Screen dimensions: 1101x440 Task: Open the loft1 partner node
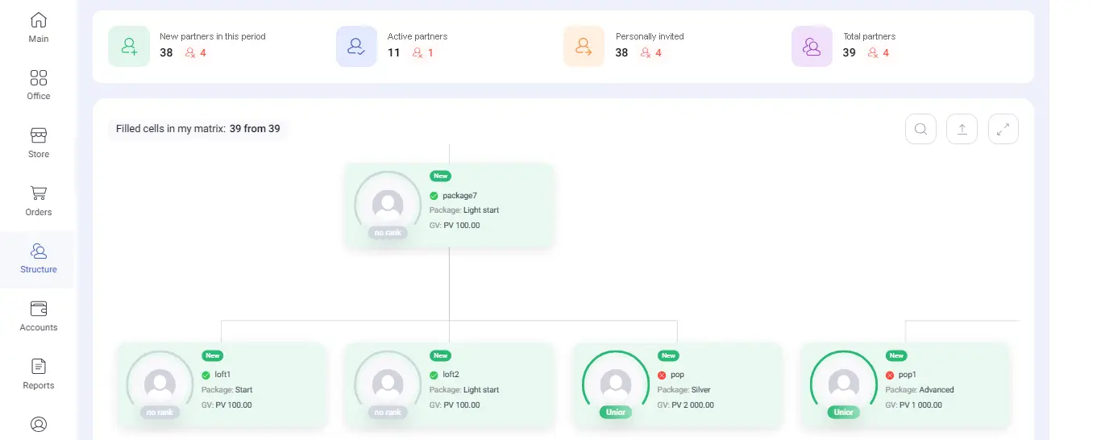(222, 385)
